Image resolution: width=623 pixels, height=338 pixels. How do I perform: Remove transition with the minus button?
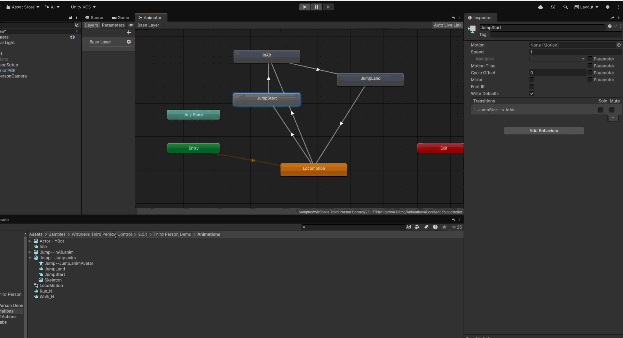click(x=613, y=118)
